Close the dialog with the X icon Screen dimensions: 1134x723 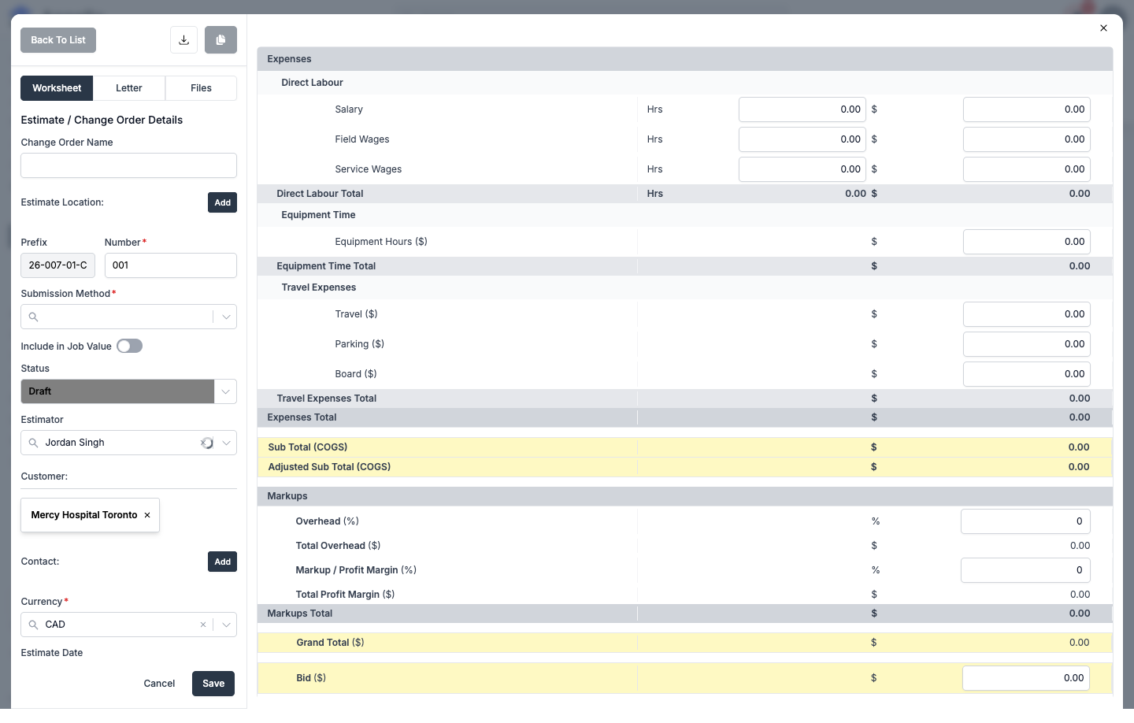1103,28
